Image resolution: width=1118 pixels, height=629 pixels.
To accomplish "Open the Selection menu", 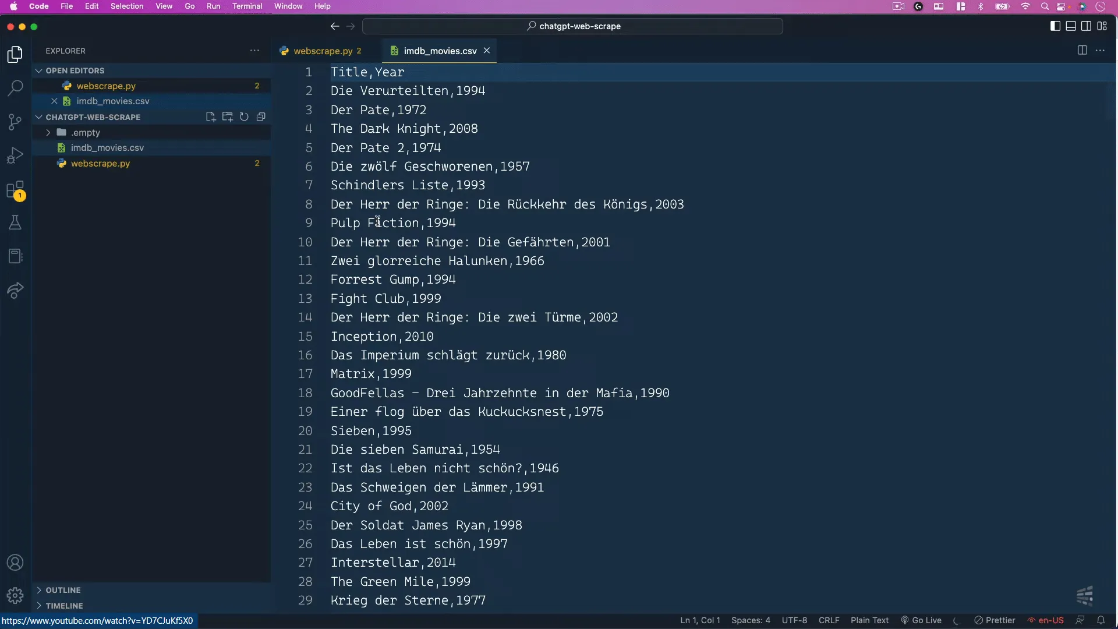I will coord(127,6).
